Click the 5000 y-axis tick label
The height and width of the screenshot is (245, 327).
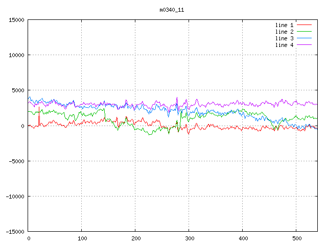(18, 90)
